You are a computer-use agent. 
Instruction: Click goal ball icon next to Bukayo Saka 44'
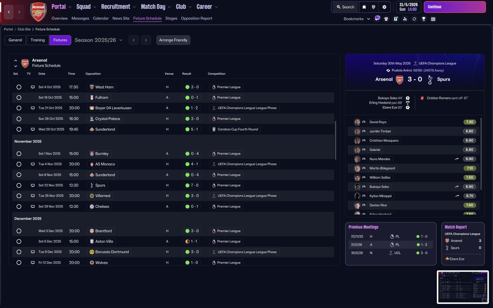(x=407, y=98)
